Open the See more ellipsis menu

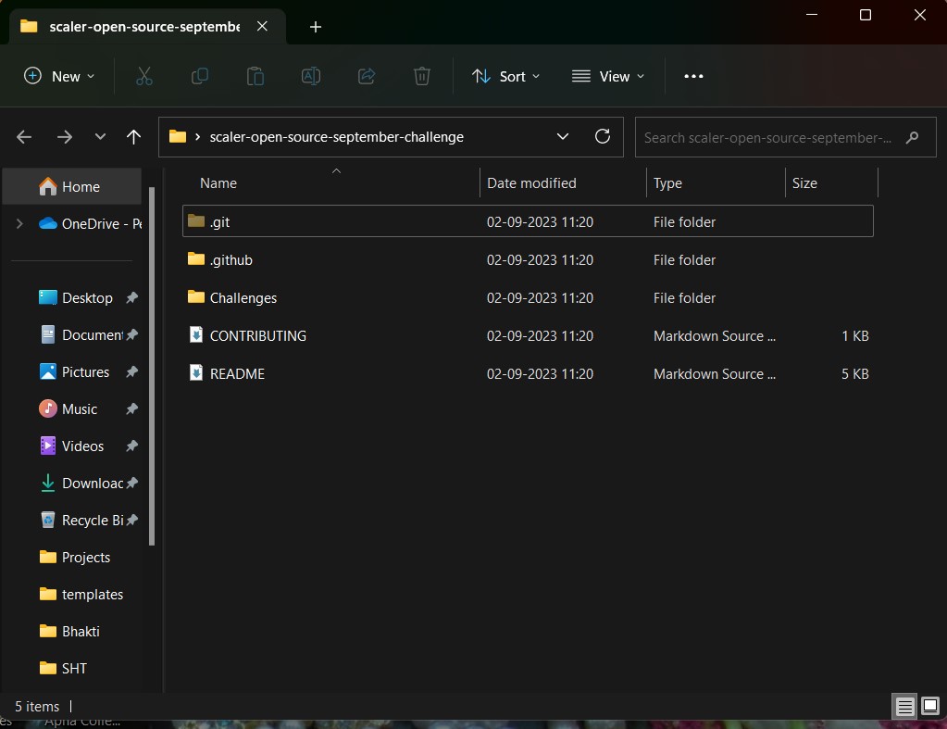coord(693,77)
